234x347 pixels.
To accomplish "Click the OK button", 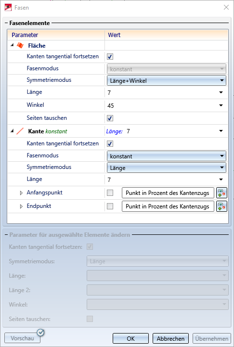I will [130, 338].
